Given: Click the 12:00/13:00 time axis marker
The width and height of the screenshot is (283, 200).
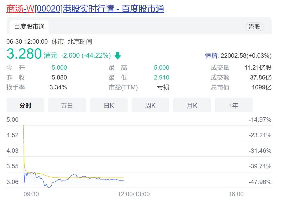Looking at the screenshot, I should click(134, 194).
